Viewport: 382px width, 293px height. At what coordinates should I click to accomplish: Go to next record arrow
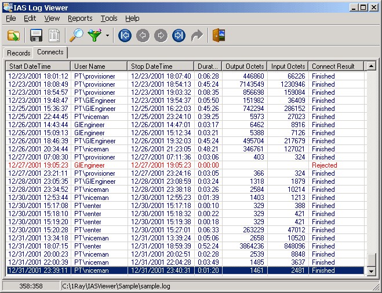pyautogui.click(x=161, y=35)
